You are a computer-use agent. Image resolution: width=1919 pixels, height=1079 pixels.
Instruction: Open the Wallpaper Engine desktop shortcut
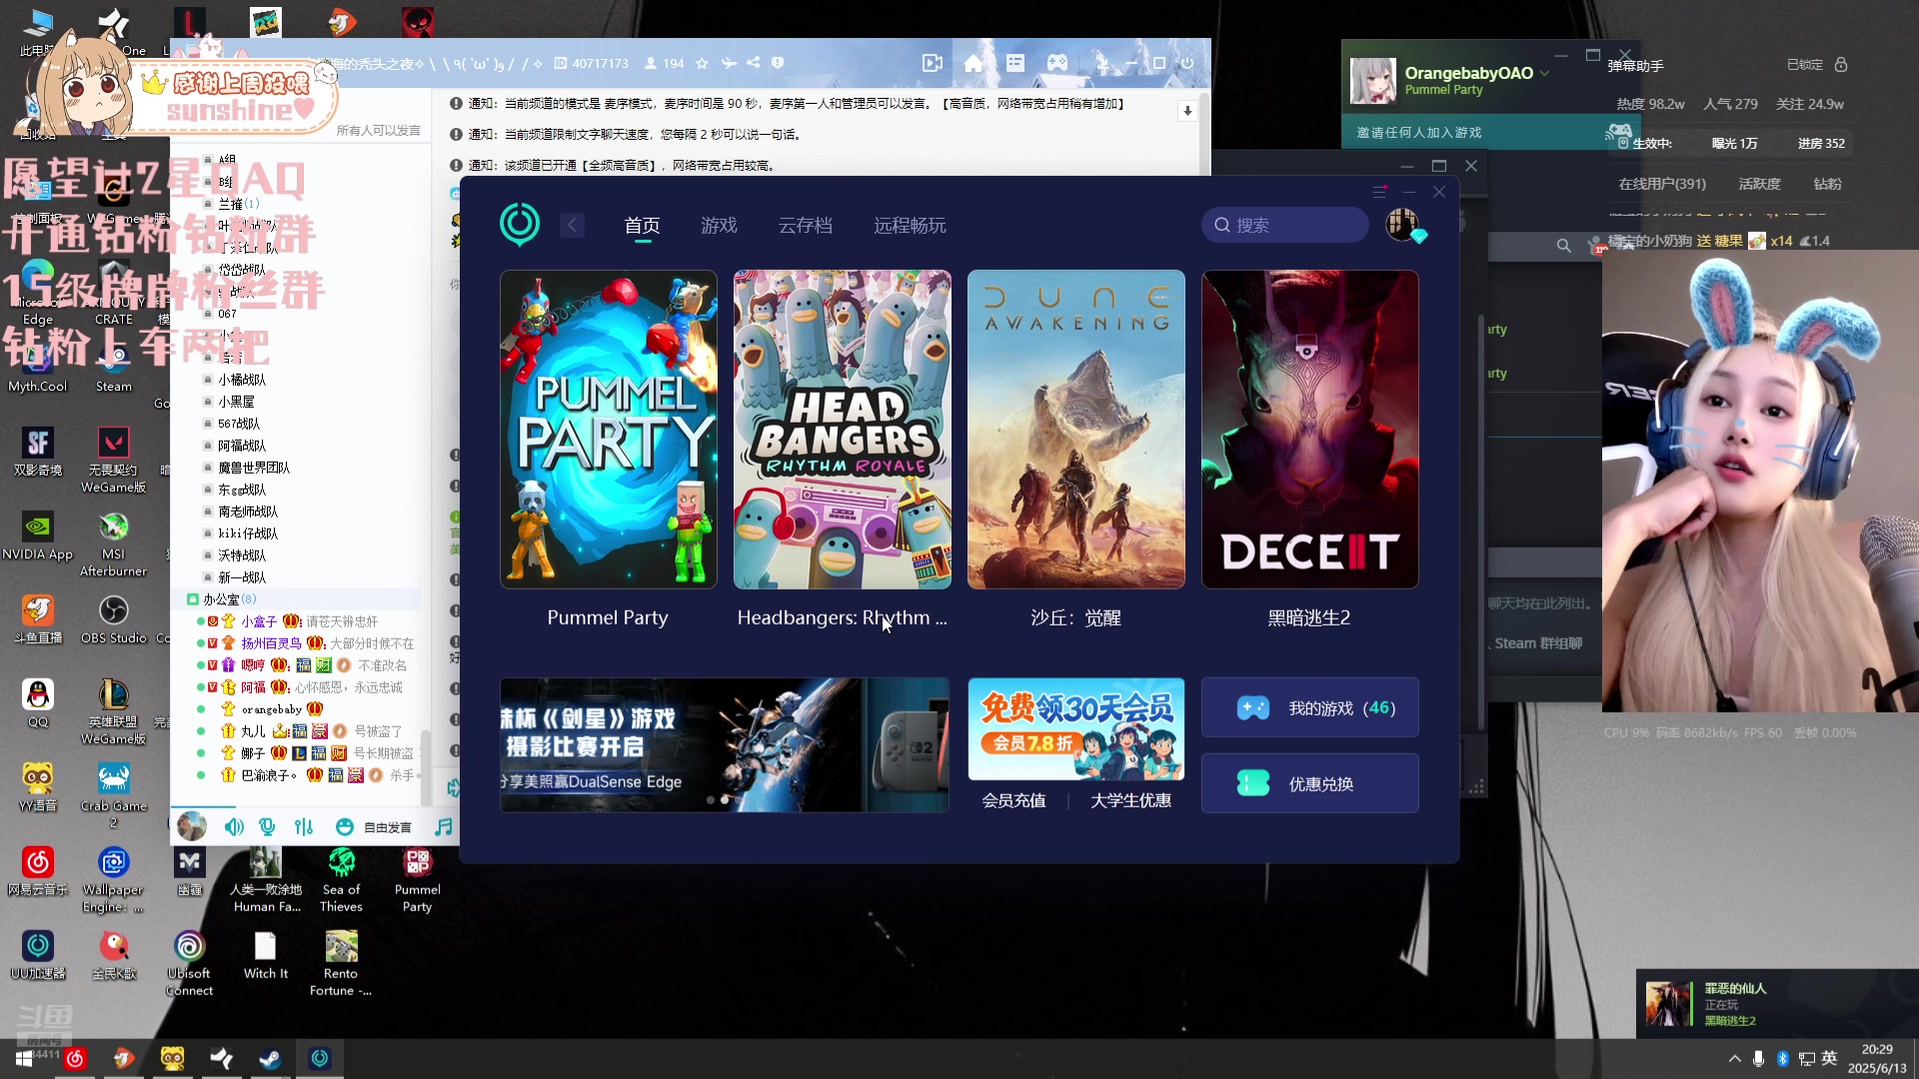pos(113,880)
